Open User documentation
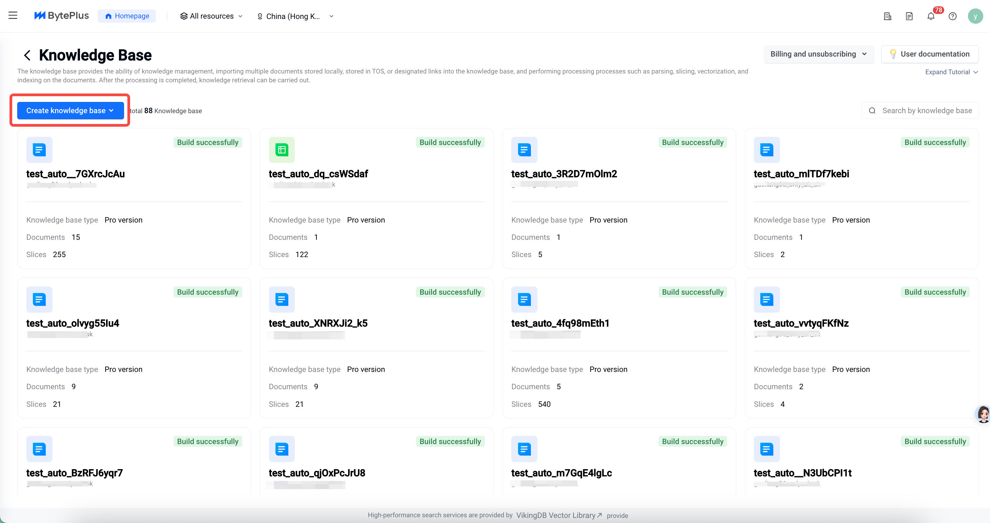The height and width of the screenshot is (523, 990). (929, 54)
